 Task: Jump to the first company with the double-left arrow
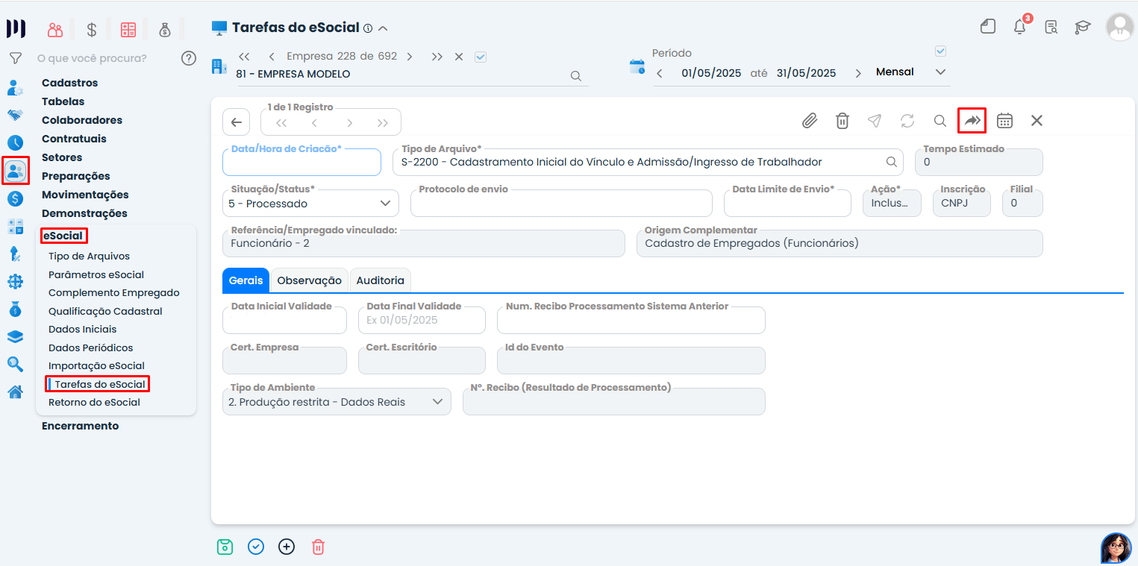pos(244,57)
